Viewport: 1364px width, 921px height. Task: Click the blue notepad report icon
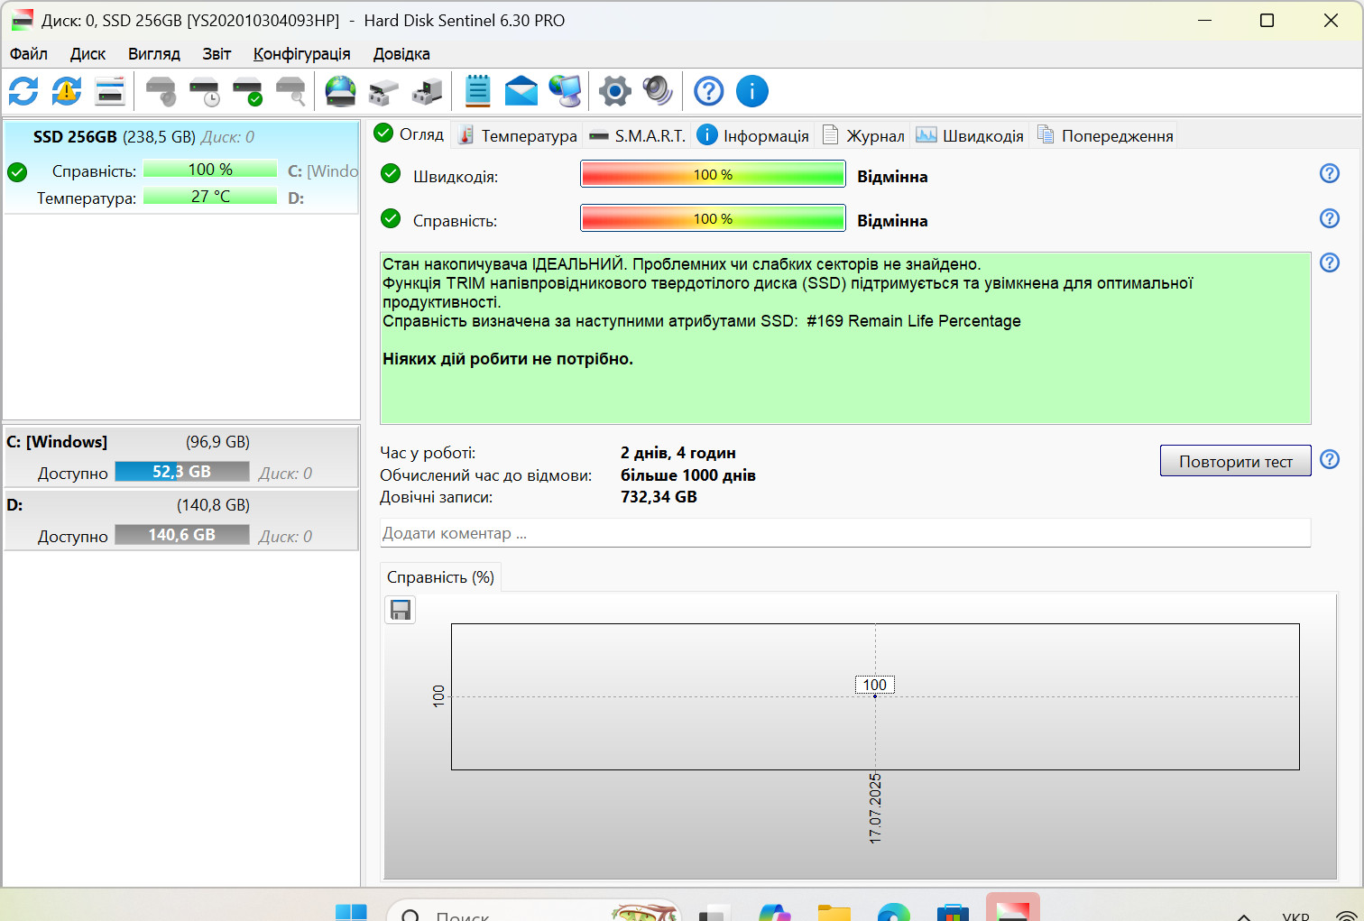(x=477, y=91)
